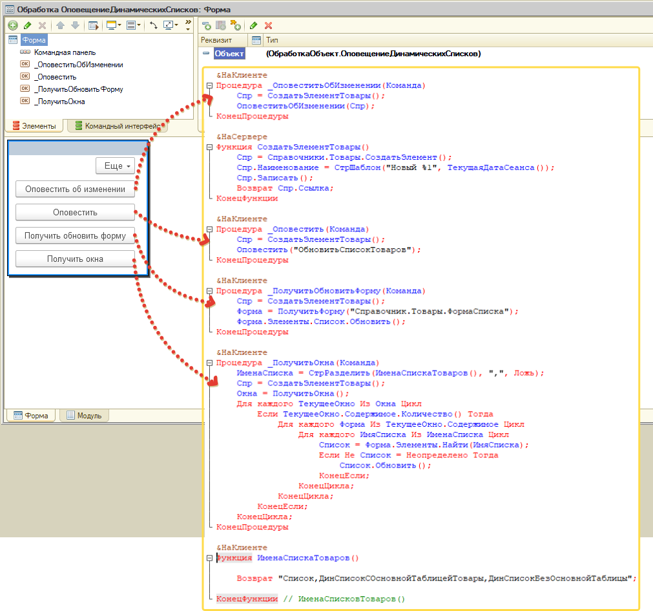Switch to the Модуль bottom tab

coord(84,416)
